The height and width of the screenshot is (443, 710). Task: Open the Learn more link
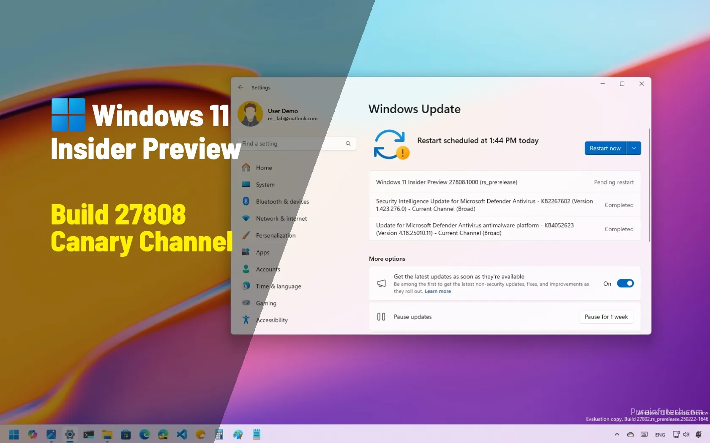[x=437, y=291]
